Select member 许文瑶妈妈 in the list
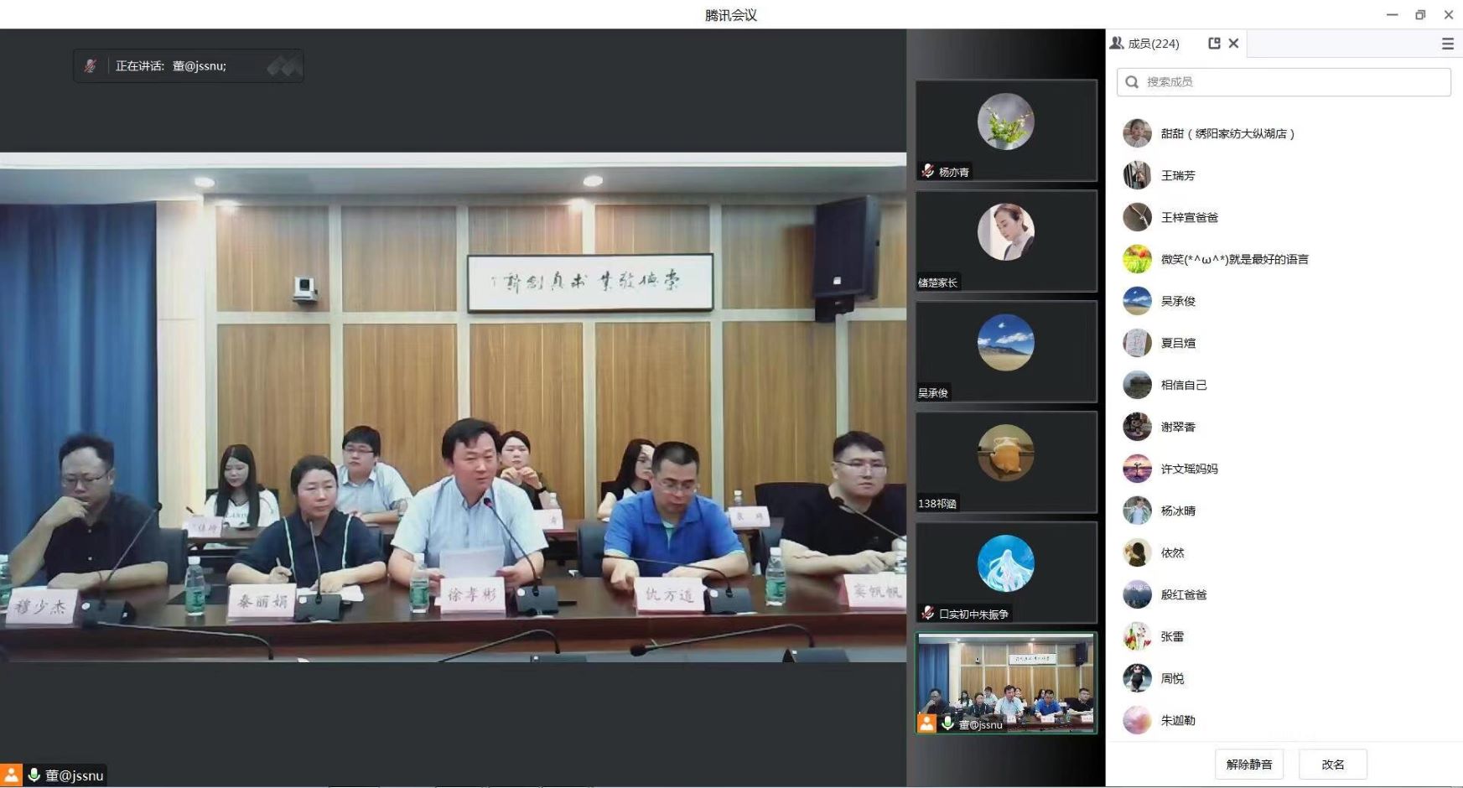The height and width of the screenshot is (788, 1463). pos(1189,469)
